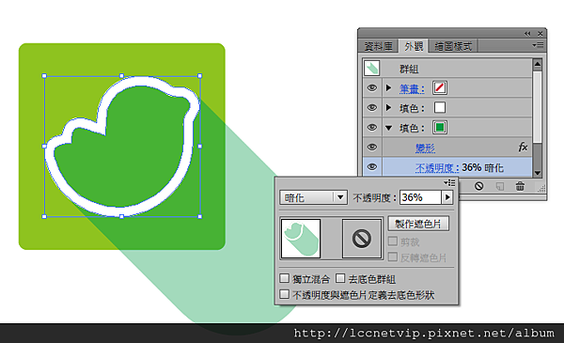Click top-center selection handle of bounding box
The image size is (564, 343).
click(x=122, y=76)
